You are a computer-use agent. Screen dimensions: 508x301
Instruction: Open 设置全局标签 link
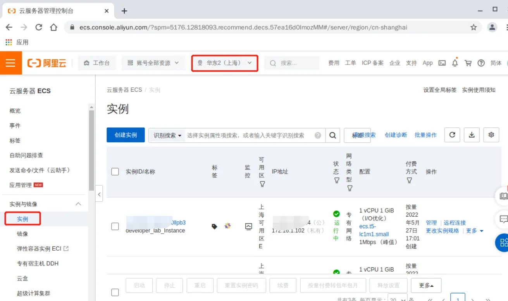440,90
